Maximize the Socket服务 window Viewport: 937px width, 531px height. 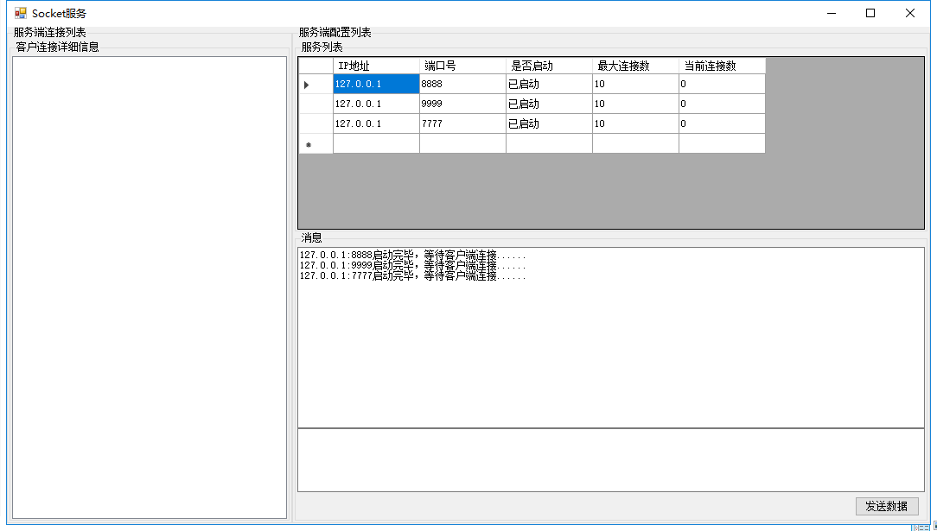coord(870,13)
